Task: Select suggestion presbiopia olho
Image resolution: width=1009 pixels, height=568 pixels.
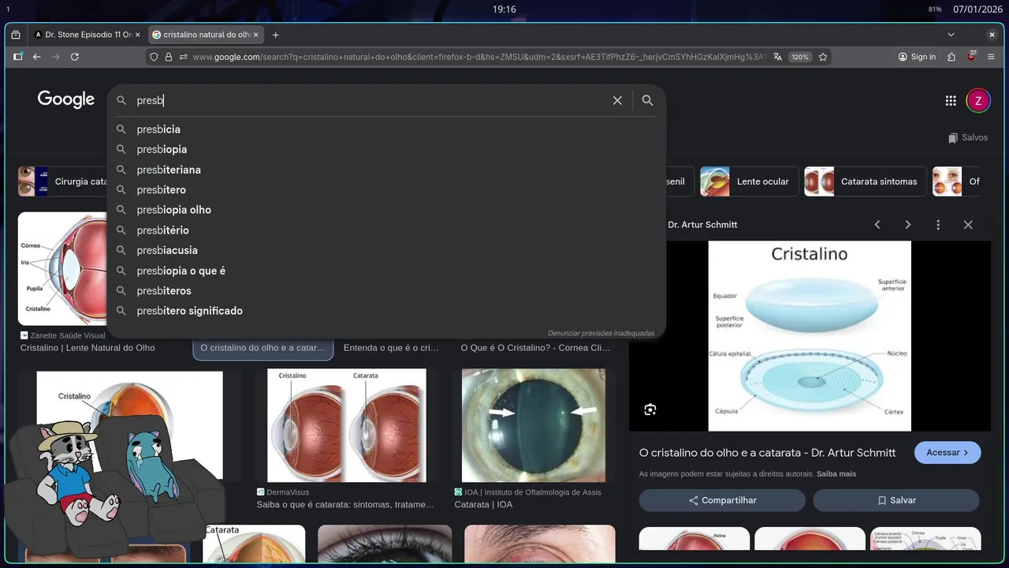Action: click(386, 210)
